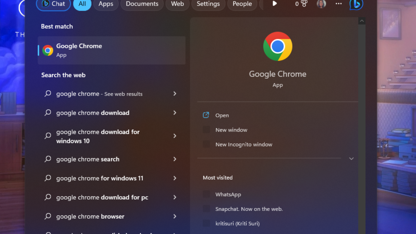Select the All filter tab
The height and width of the screenshot is (234, 416).
click(x=82, y=4)
